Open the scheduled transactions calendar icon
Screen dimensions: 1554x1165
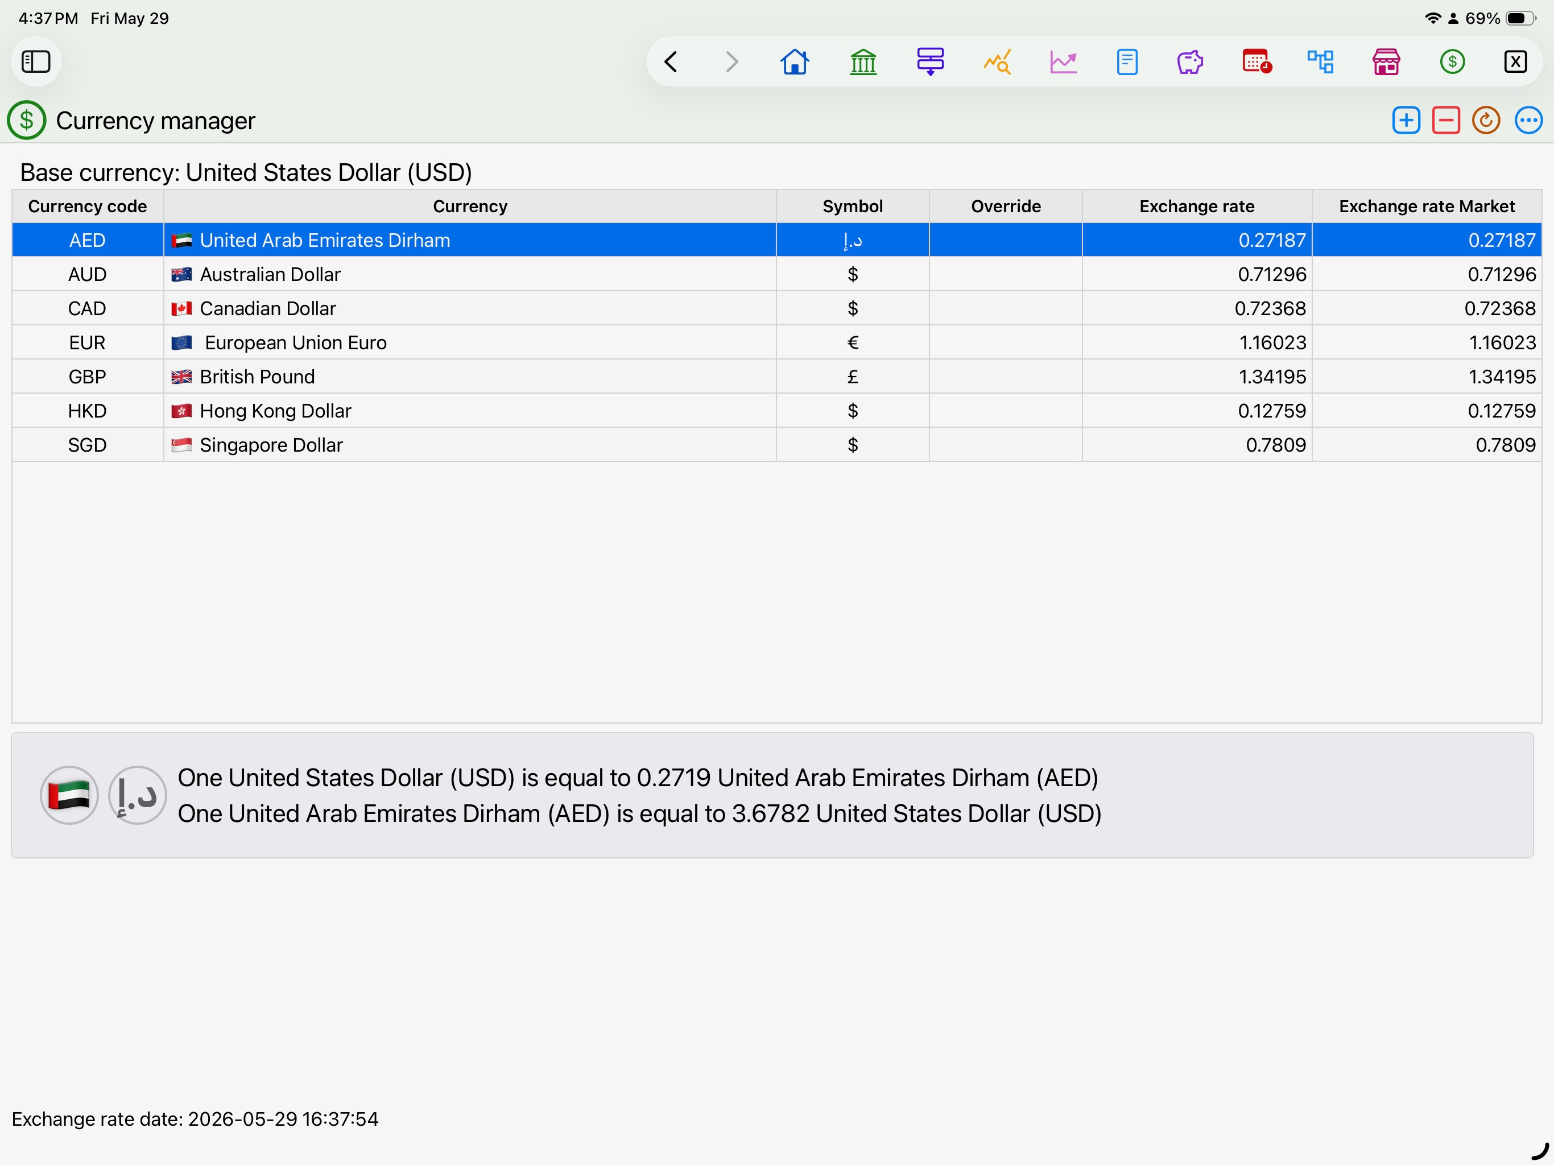tap(1256, 62)
